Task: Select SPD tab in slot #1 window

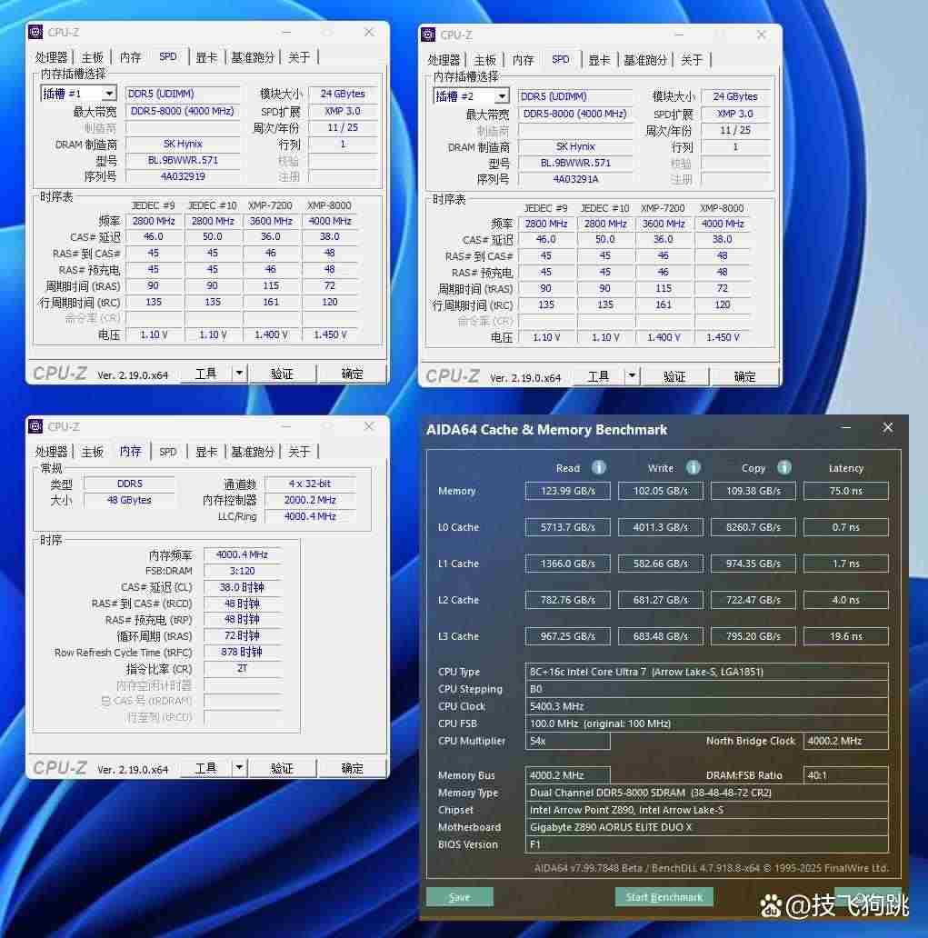Action: point(168,56)
